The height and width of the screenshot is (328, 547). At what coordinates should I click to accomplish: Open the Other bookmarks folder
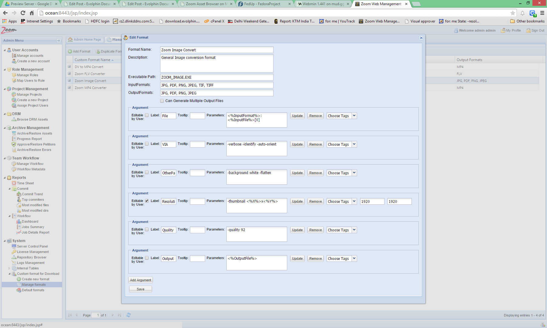527,21
